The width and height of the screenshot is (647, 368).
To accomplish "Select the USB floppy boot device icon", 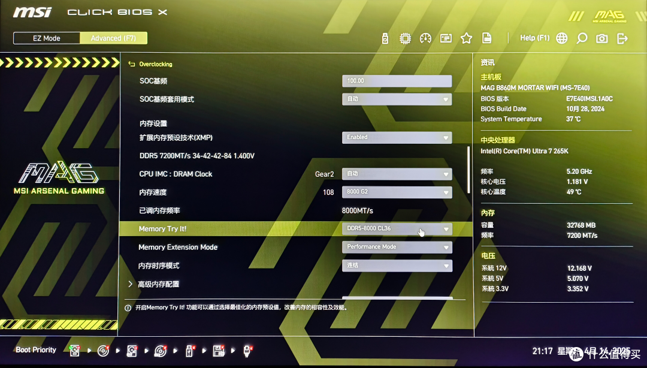I will coord(218,351).
